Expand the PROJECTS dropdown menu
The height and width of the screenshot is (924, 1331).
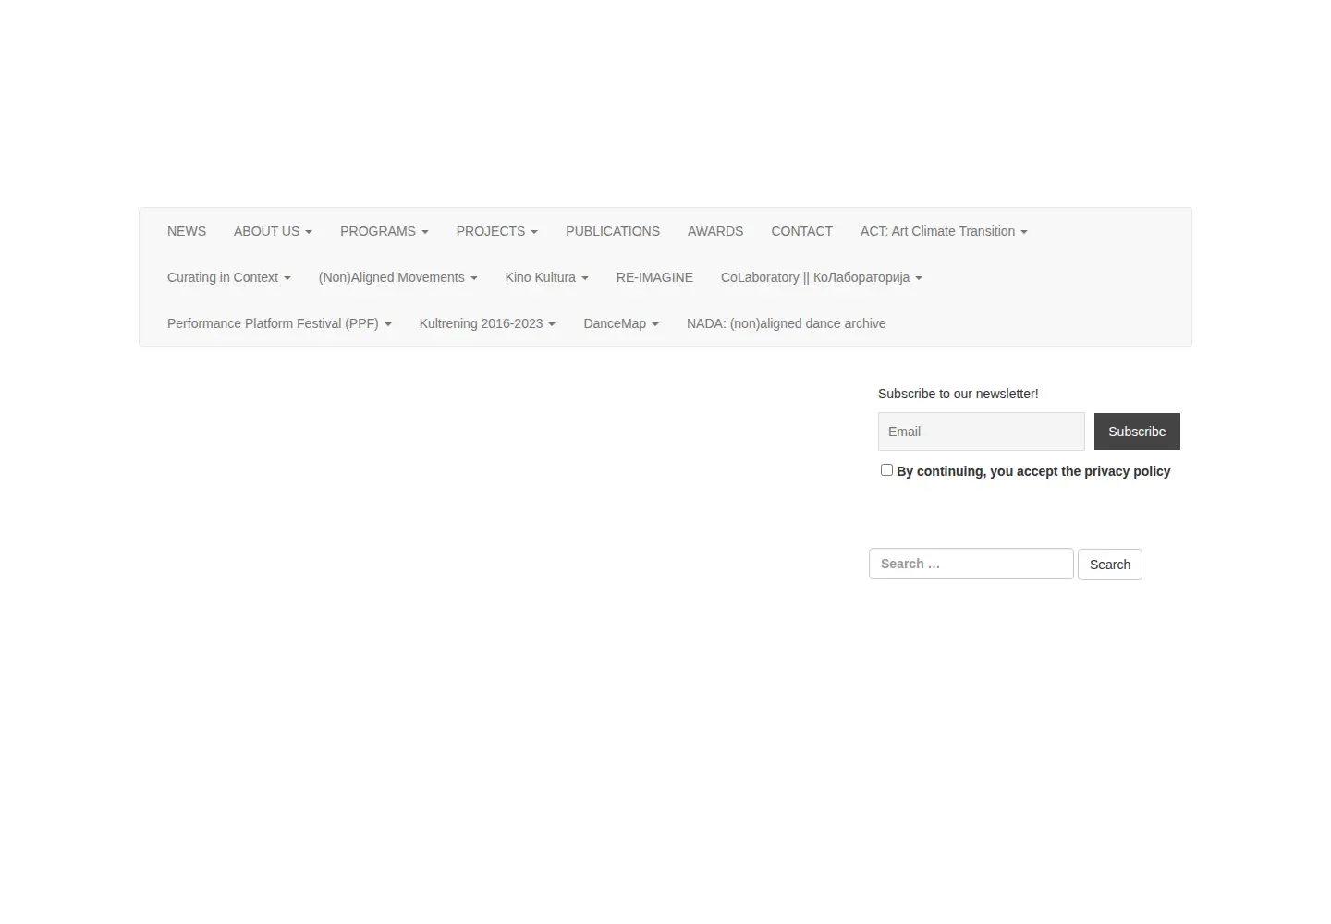tap(497, 231)
